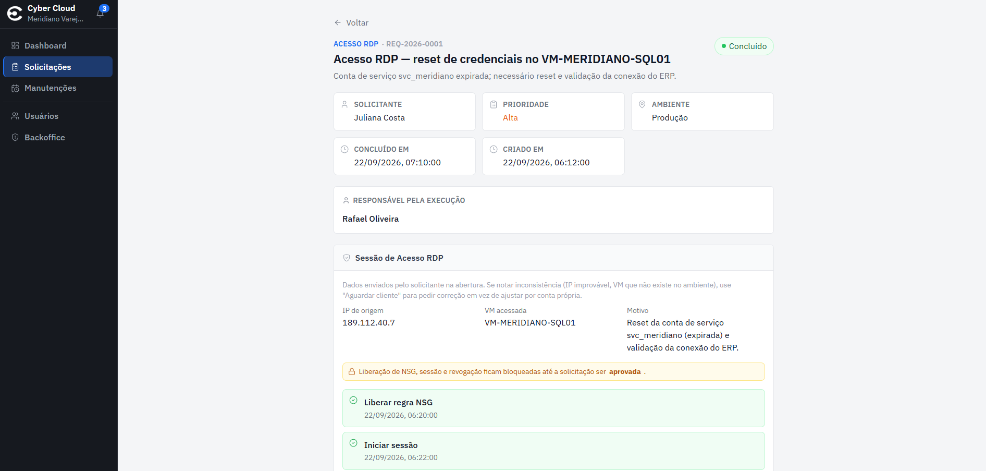Open the notifications bell

click(101, 13)
